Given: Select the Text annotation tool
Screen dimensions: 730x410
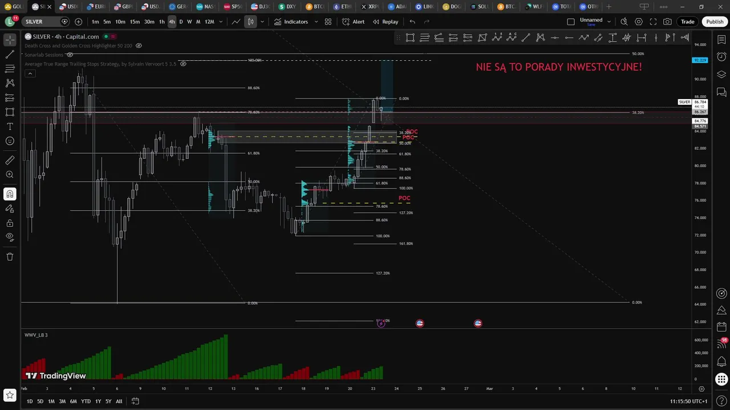Looking at the screenshot, I should pos(10,126).
